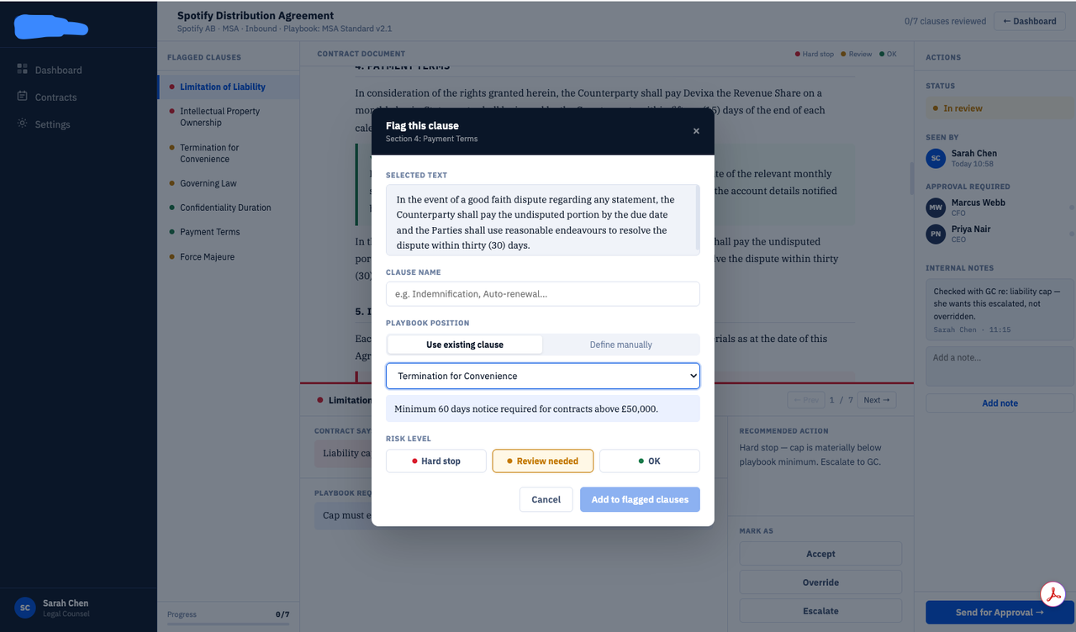
Task: Click Add to flagged clauses button
Action: 640,499
